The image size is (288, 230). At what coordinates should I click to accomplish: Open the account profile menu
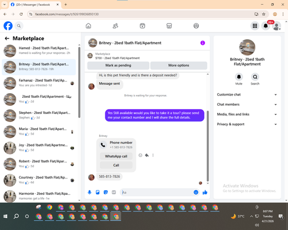(x=276, y=26)
